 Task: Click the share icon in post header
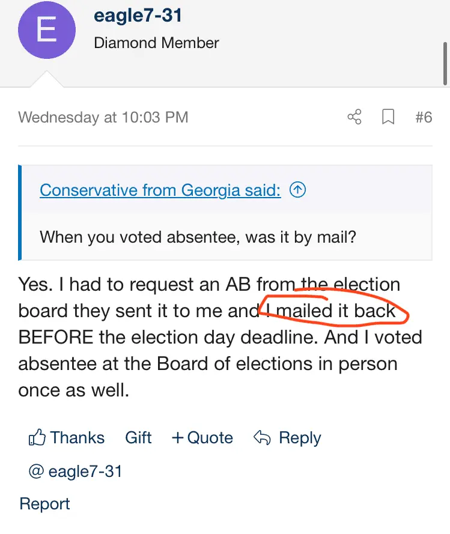pyautogui.click(x=354, y=117)
